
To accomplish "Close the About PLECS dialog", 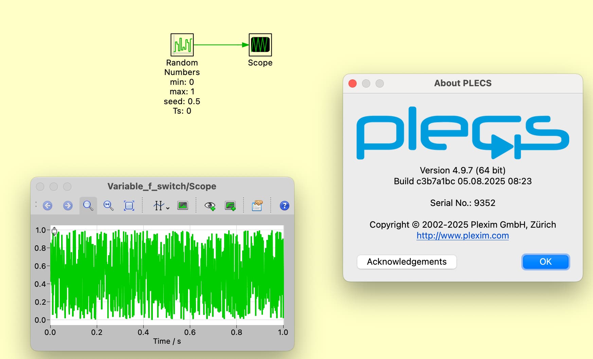I will [x=353, y=83].
